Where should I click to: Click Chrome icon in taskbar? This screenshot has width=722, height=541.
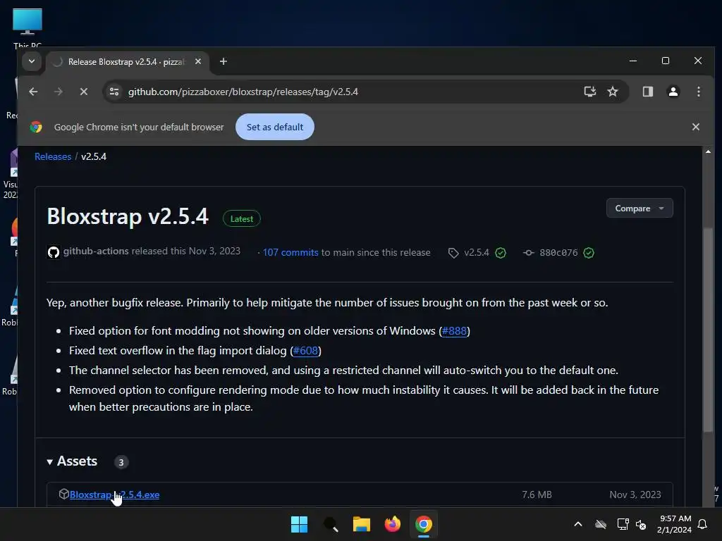click(x=424, y=524)
